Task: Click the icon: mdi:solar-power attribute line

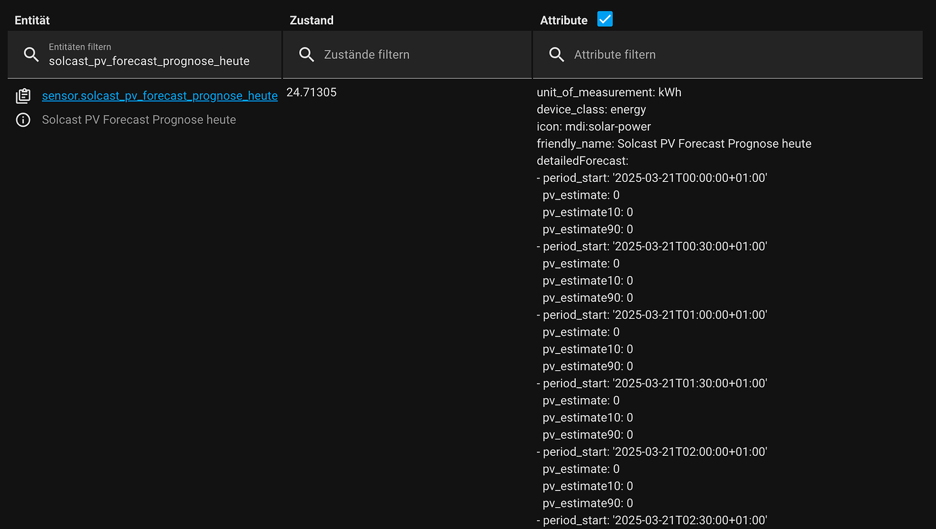Action: [x=593, y=127]
